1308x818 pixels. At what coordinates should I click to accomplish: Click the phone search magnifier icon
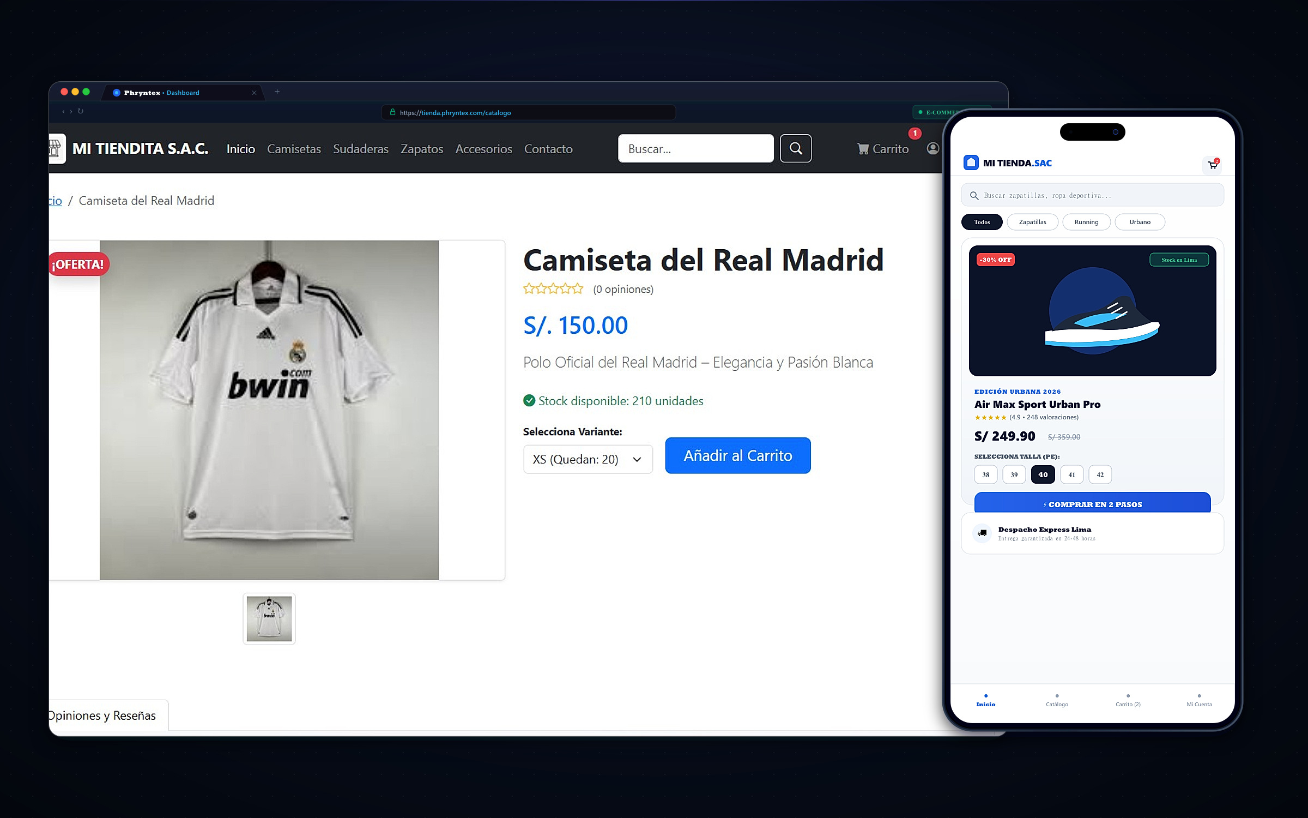pos(974,196)
